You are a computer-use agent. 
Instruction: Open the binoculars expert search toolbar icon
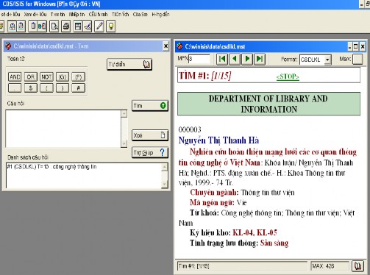point(13,26)
